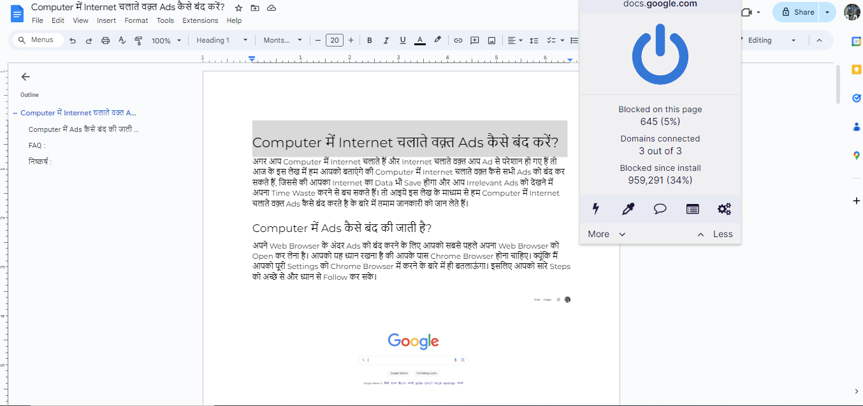Insert a link
The width and height of the screenshot is (863, 406).
tap(458, 40)
